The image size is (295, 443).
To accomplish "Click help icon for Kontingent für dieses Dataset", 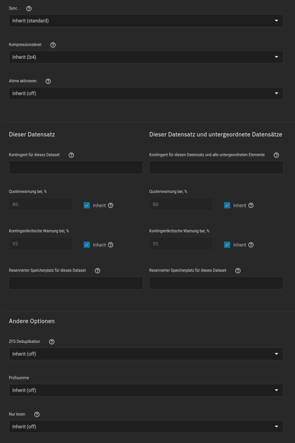I will click(71, 155).
